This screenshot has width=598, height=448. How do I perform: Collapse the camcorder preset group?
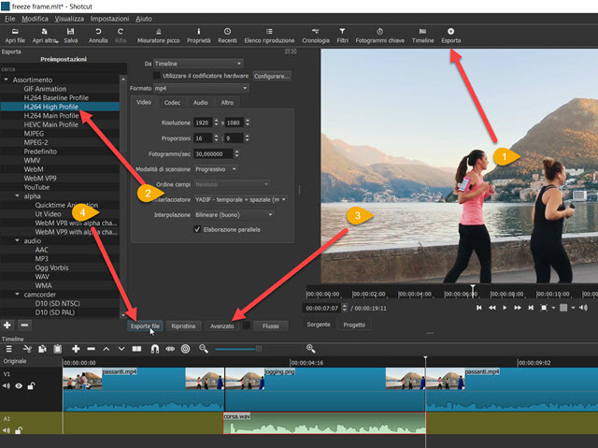point(17,295)
